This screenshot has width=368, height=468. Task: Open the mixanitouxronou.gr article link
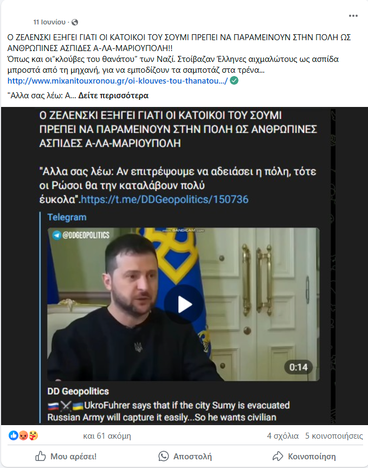click(x=118, y=81)
